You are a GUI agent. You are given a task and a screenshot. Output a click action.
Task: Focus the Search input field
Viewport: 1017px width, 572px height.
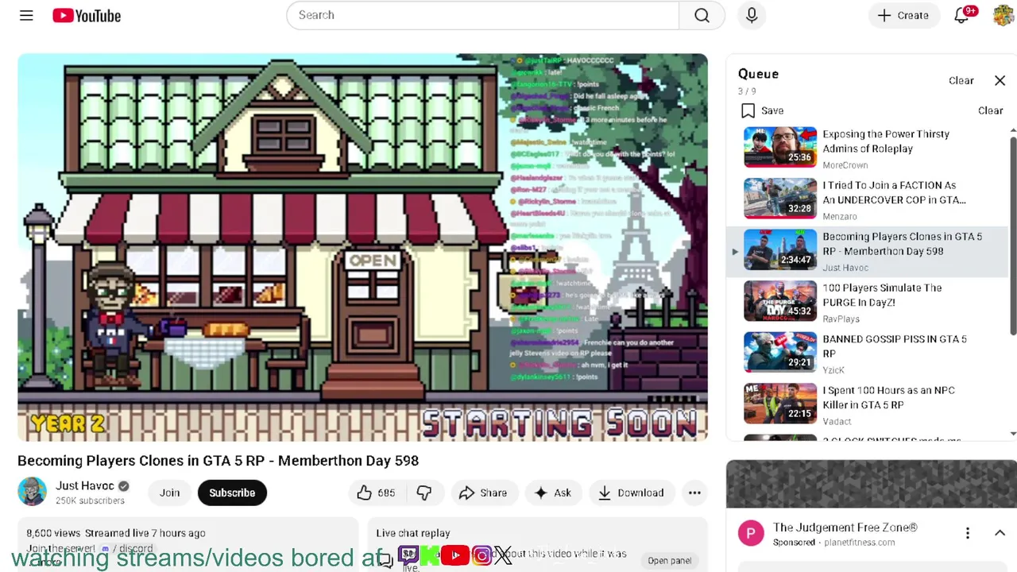[483, 15]
